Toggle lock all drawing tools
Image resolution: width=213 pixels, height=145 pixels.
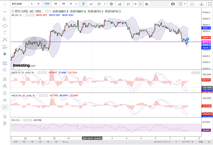(5, 93)
